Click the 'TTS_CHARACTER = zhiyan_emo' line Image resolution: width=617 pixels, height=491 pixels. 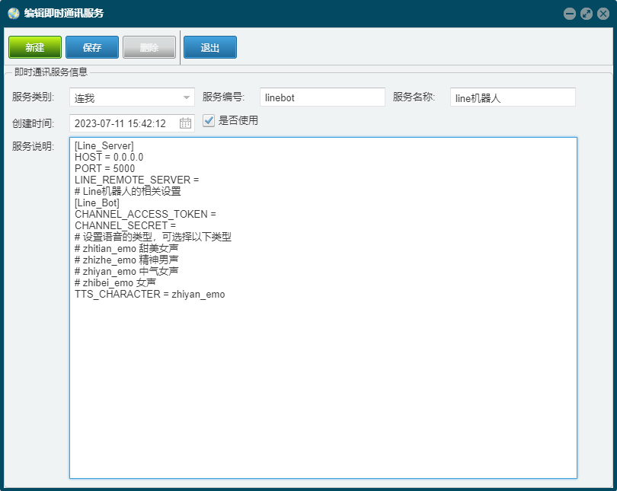[x=150, y=295]
